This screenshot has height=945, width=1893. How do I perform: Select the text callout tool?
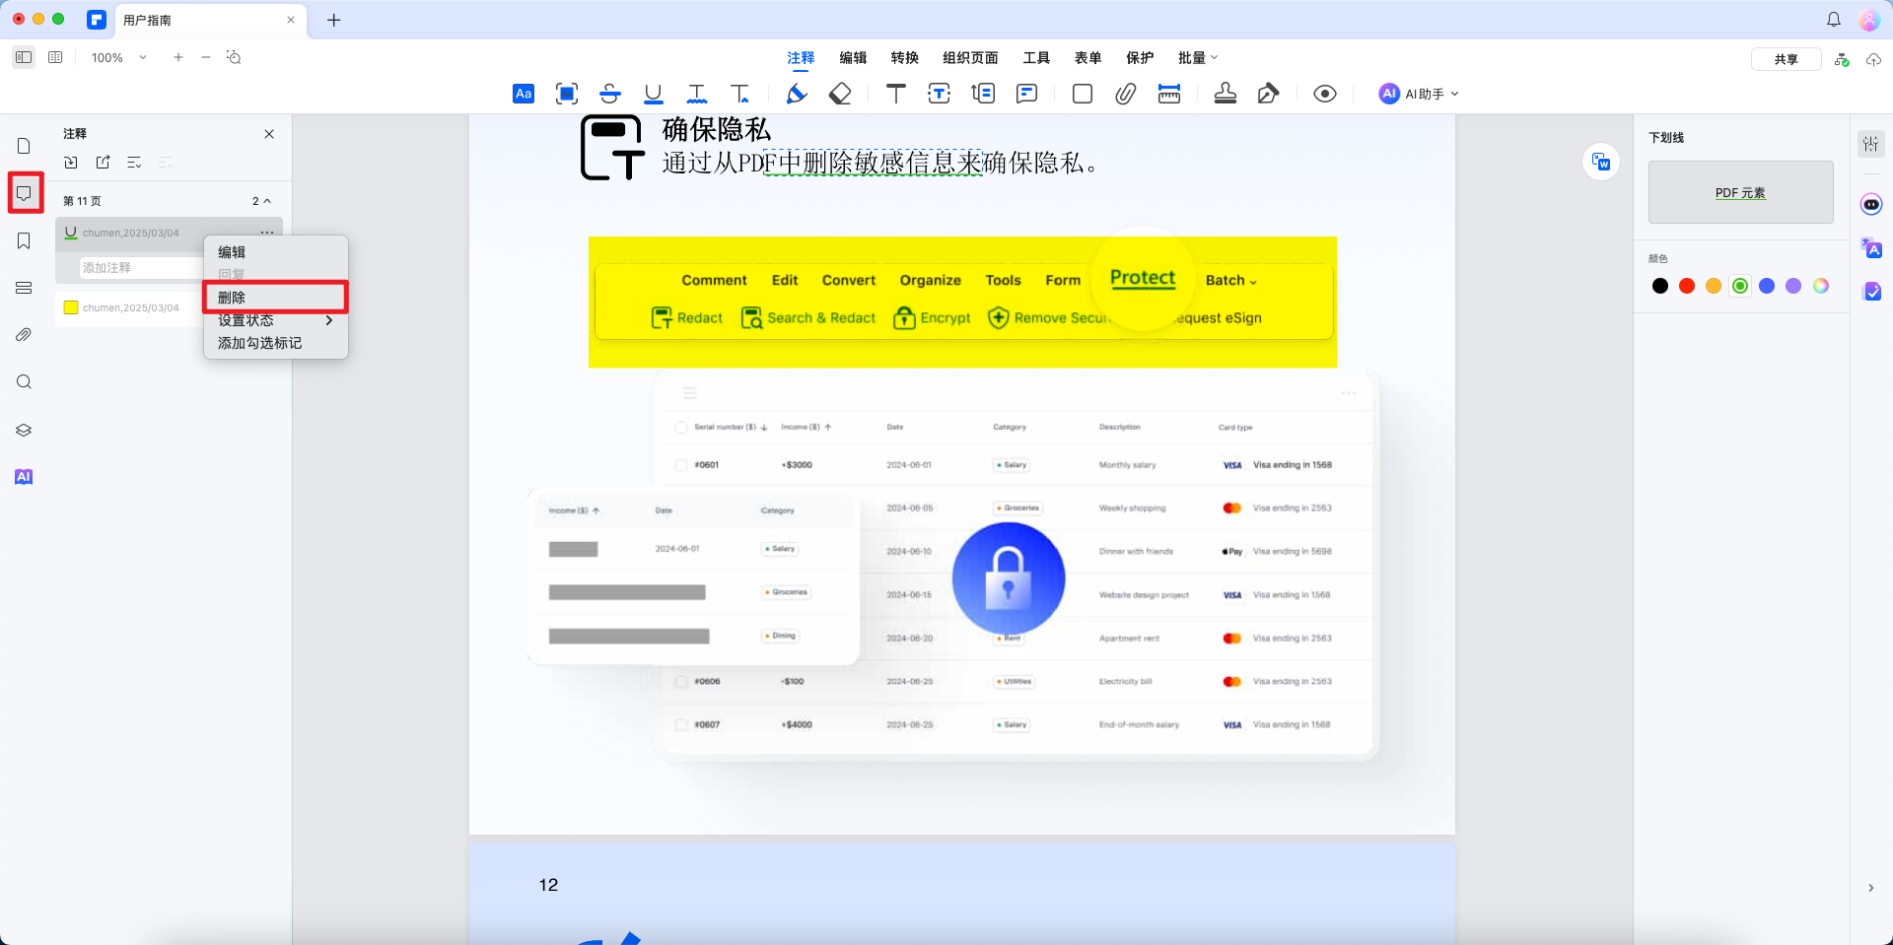pos(983,94)
